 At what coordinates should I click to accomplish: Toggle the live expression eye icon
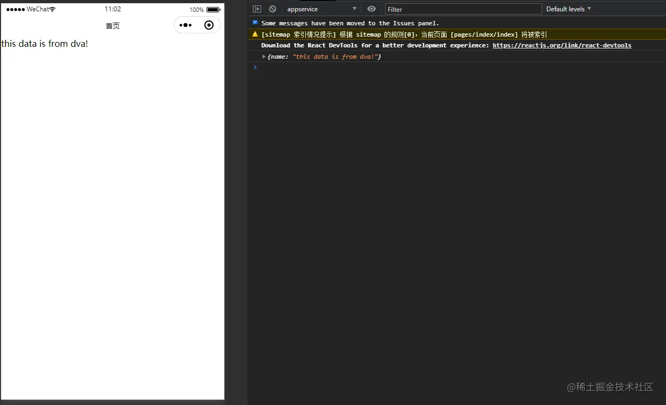point(372,9)
